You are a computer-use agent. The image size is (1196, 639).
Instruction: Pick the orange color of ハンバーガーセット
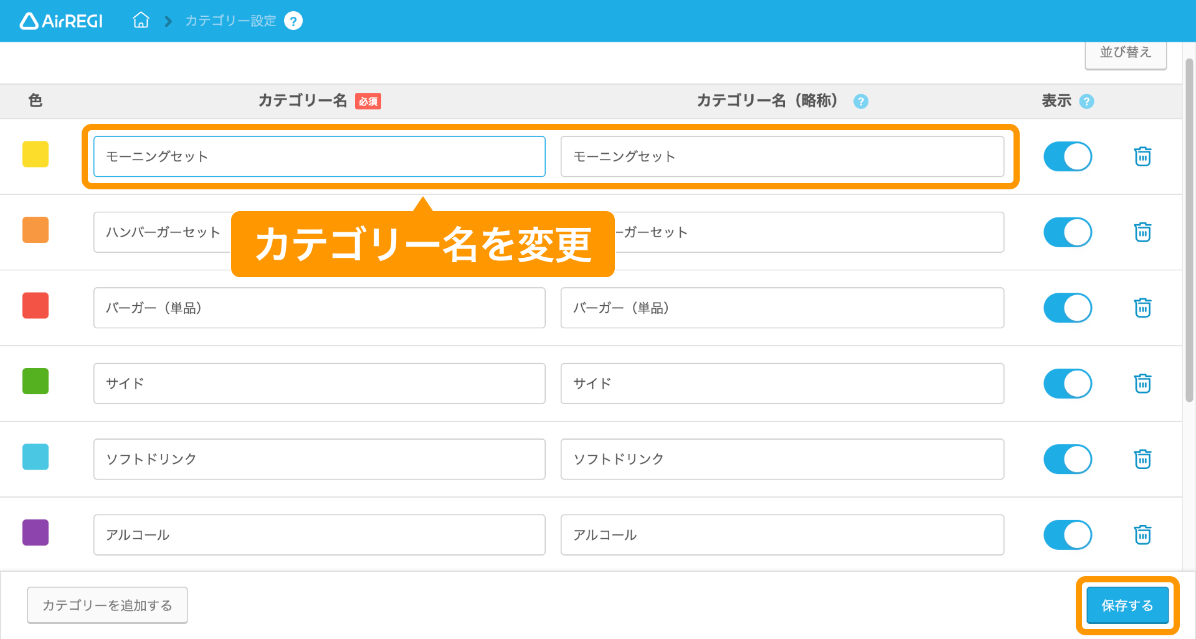36,230
